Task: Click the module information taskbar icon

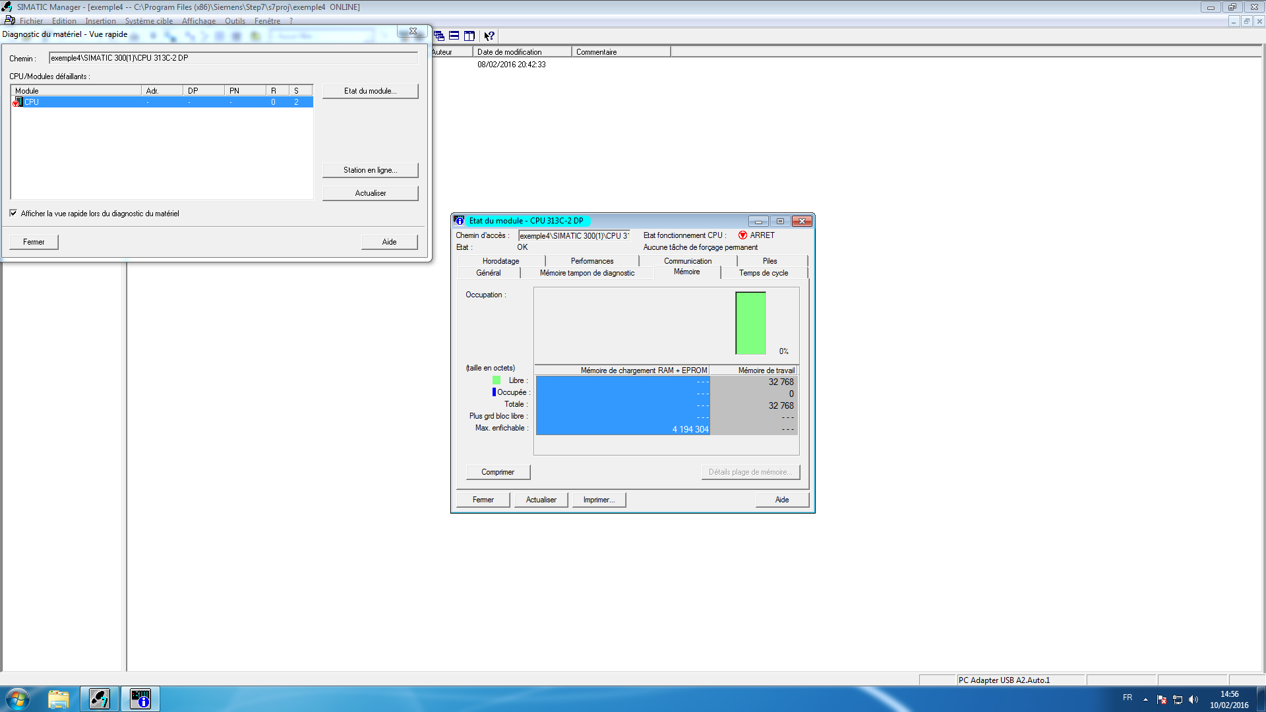Action: pyautogui.click(x=140, y=699)
